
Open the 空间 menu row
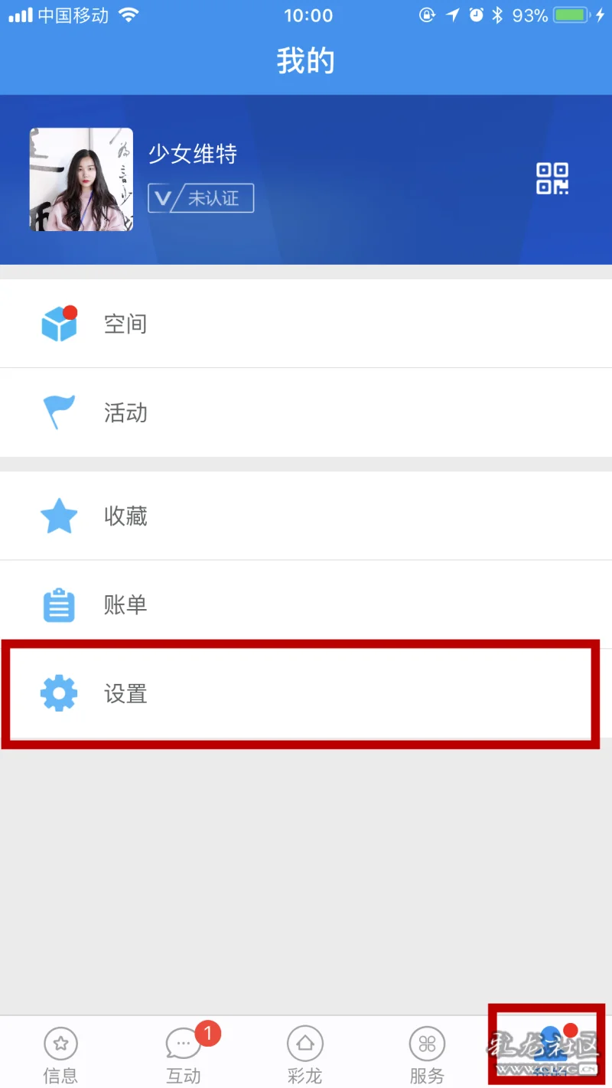[306, 324]
